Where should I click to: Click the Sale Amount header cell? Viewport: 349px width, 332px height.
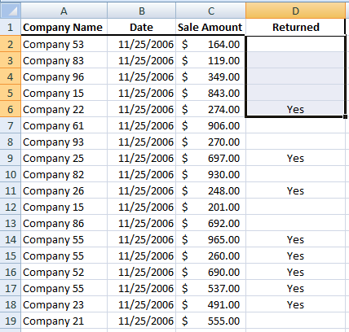pos(211,27)
